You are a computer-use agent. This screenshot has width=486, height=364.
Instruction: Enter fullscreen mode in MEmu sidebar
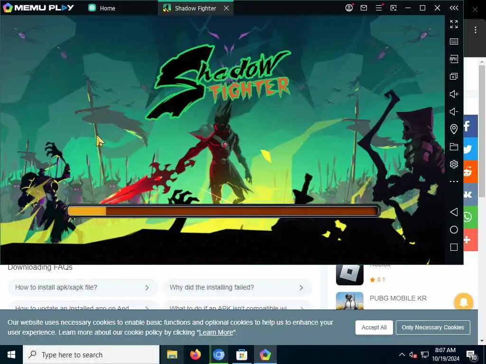[x=454, y=24]
